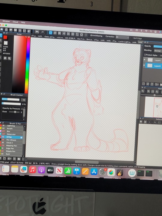
Task: Open the Correction value dropdown
Action: (x=122, y=37)
